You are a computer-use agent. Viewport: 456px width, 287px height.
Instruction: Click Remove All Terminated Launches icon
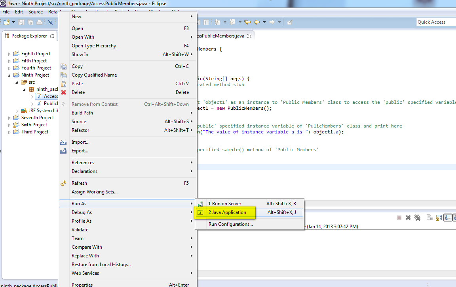click(417, 218)
